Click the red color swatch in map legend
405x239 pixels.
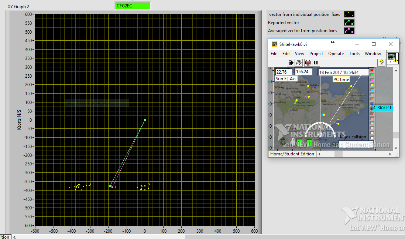click(x=372, y=70)
